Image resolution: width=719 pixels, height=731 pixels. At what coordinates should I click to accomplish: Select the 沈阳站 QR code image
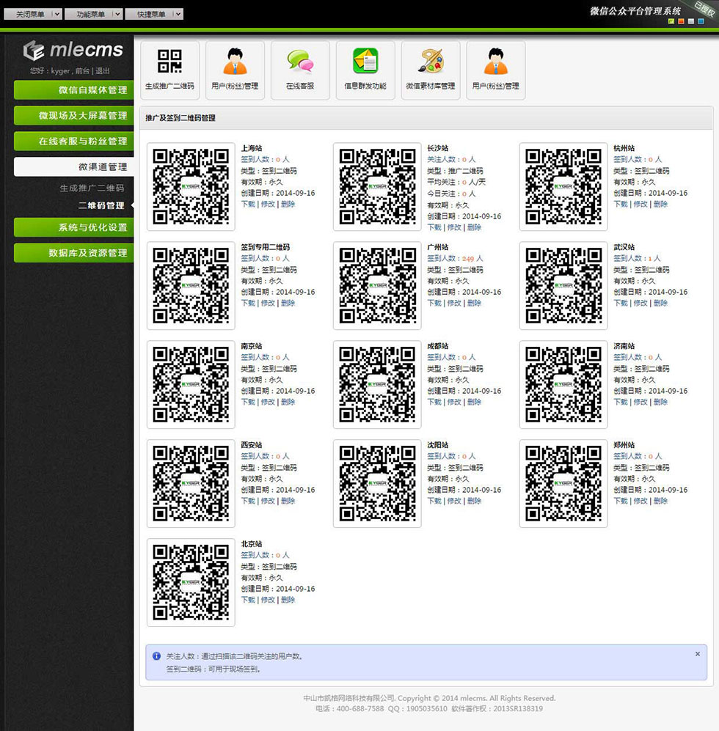[x=377, y=483]
